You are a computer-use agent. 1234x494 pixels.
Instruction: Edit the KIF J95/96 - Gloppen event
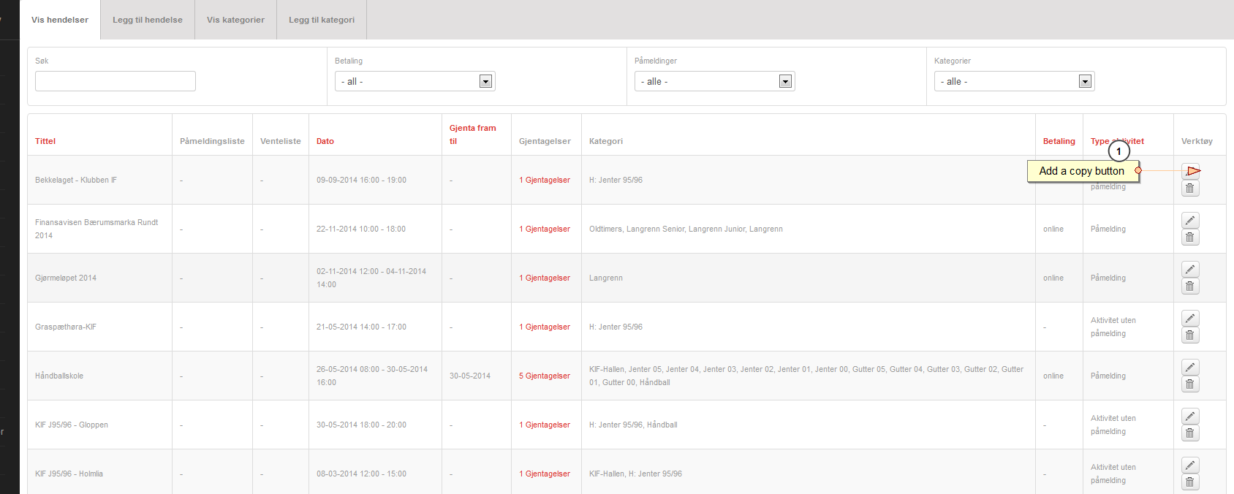1190,416
